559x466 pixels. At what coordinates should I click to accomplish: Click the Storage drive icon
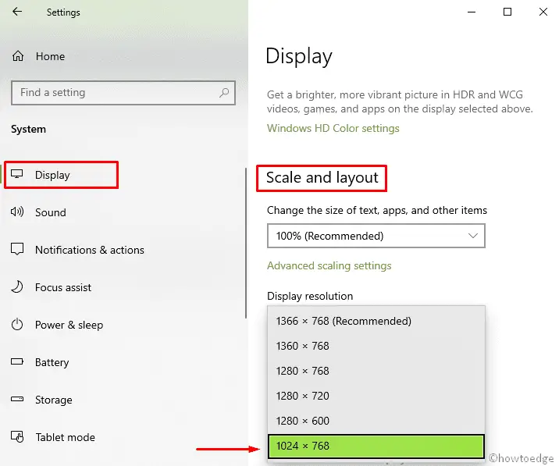tap(18, 400)
